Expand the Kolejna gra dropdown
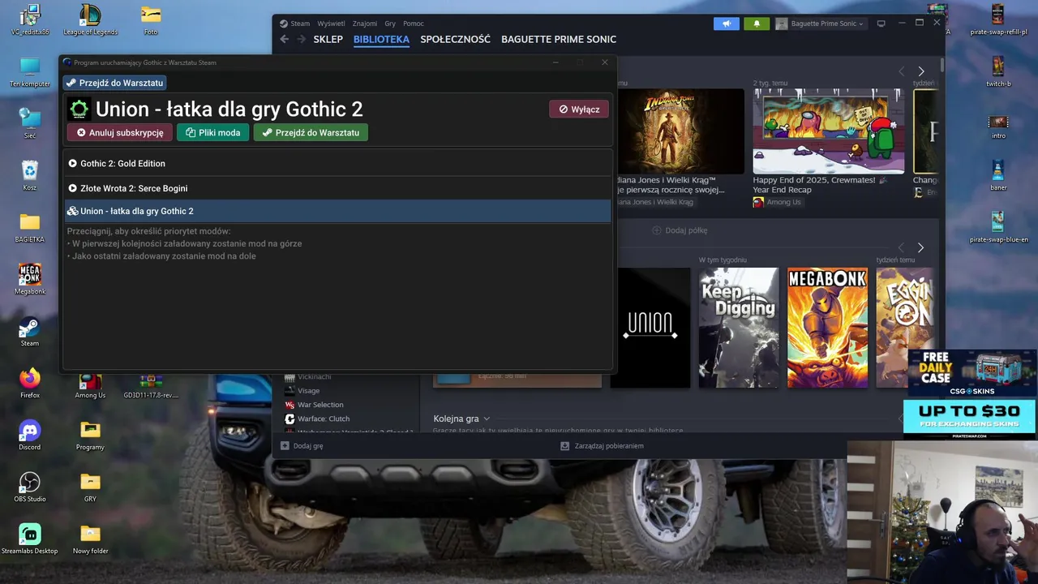The width and height of the screenshot is (1038, 584). (x=461, y=419)
